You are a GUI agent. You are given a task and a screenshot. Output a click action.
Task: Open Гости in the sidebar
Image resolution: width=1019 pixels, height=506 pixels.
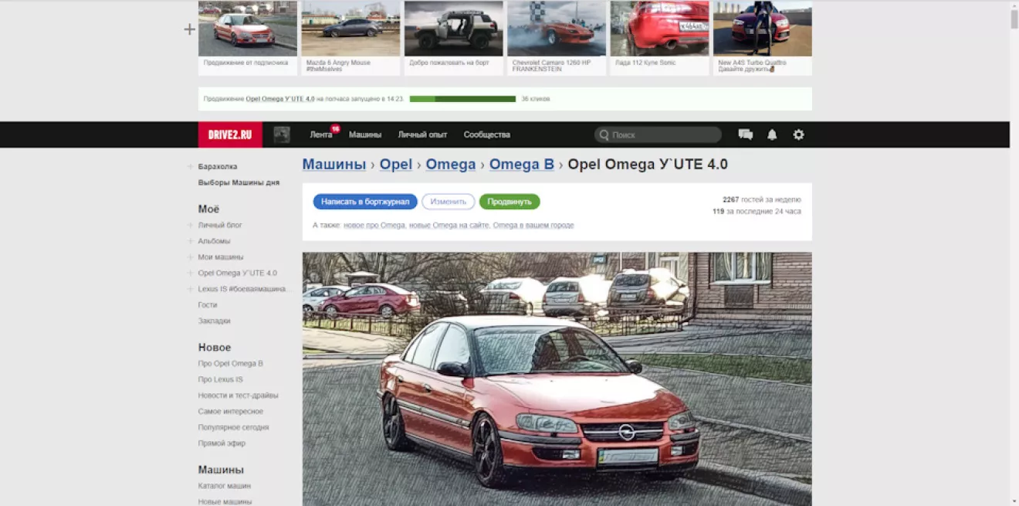click(x=207, y=305)
